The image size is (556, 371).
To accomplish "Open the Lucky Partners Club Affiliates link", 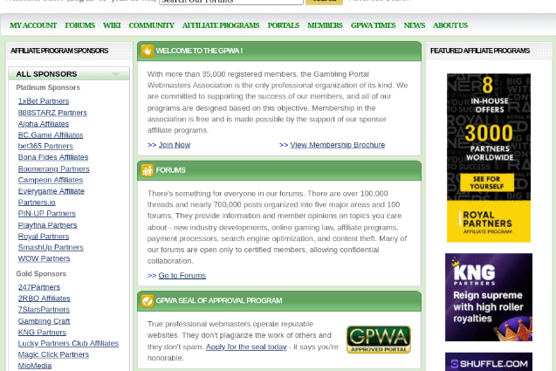I will (x=68, y=343).
